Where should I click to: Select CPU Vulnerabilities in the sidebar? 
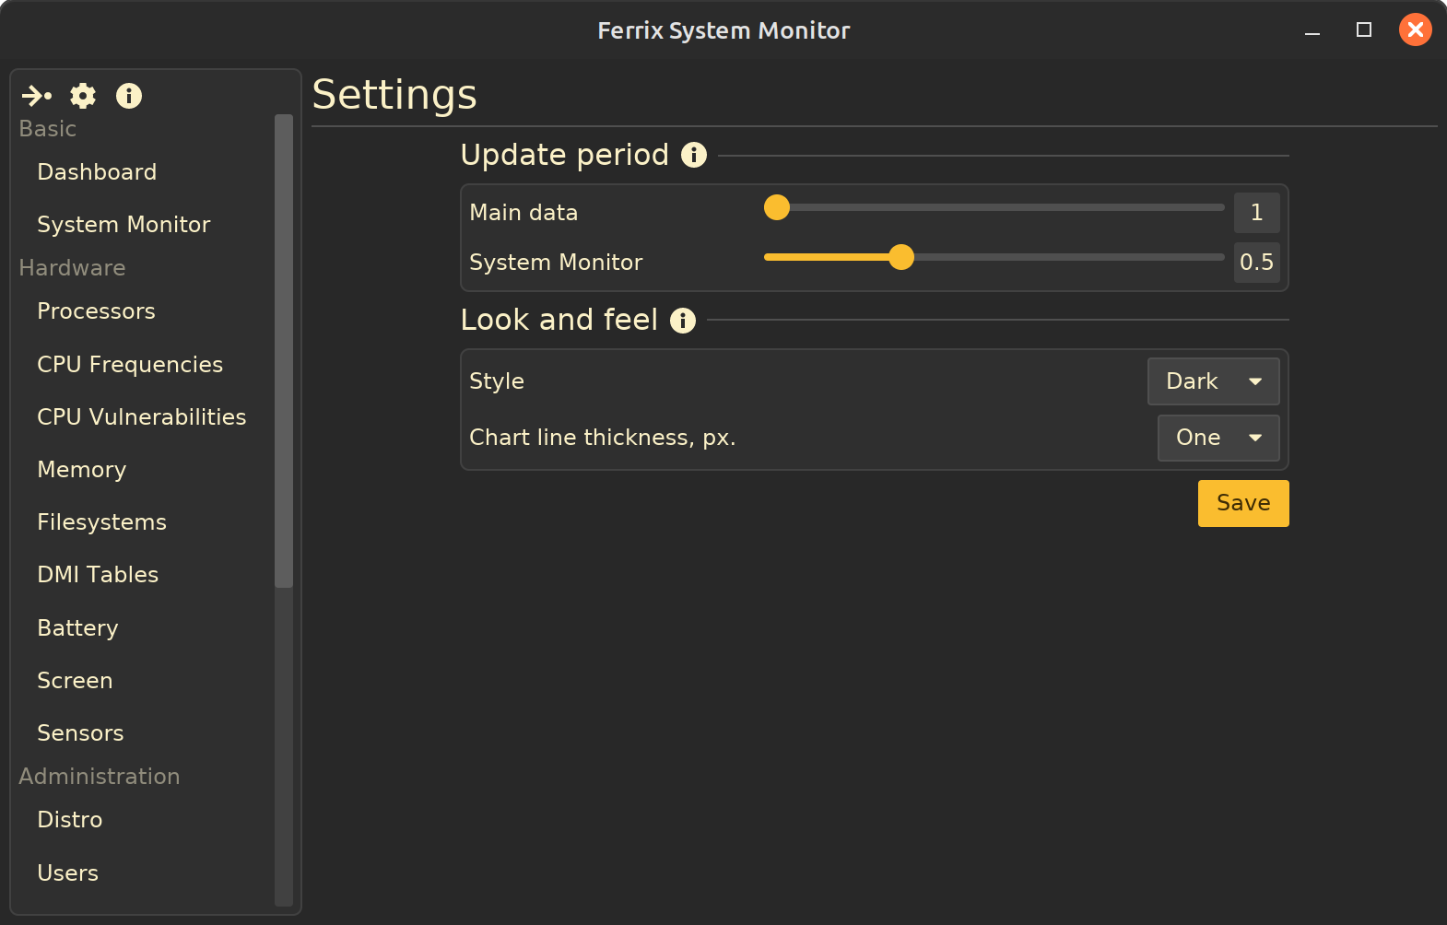coord(141,417)
